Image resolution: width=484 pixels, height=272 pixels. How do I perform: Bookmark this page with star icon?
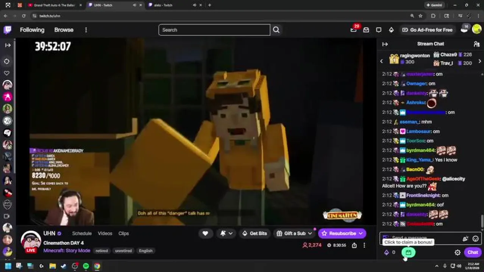coord(420,16)
